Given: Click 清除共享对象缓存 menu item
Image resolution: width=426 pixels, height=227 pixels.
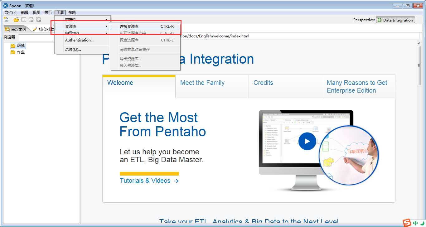Looking at the screenshot, I should (145, 50).
